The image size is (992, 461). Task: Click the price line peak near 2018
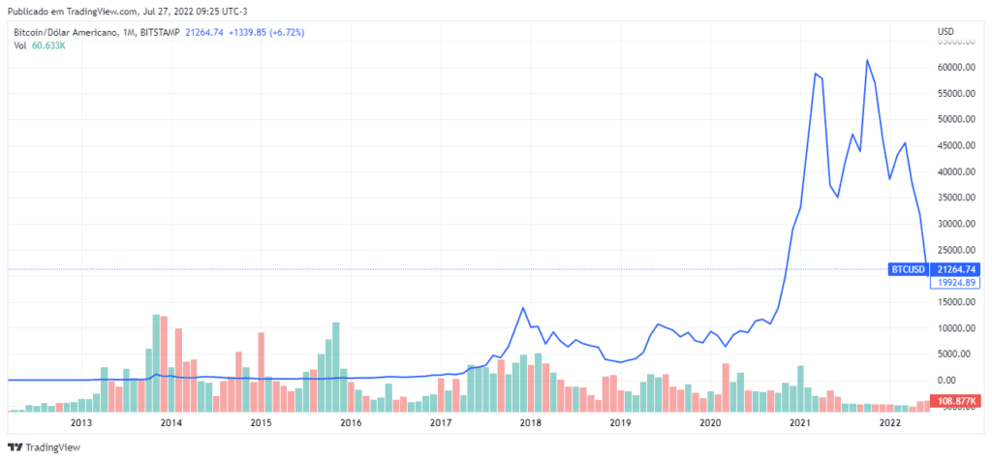coord(523,308)
